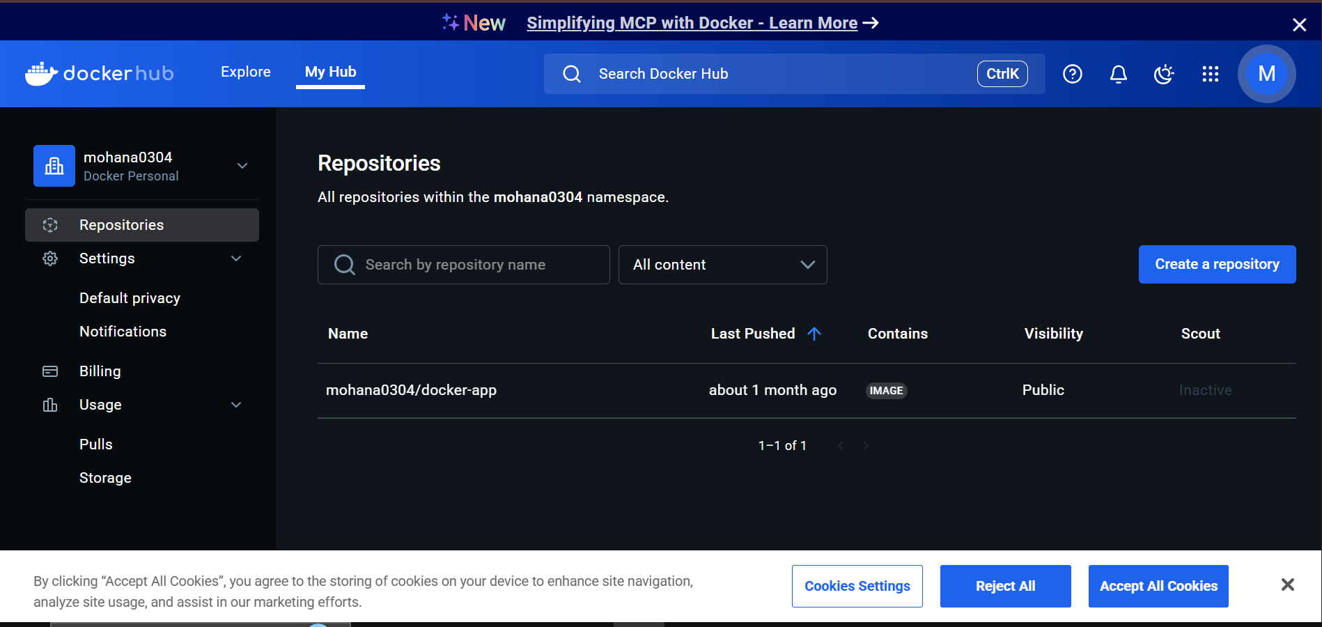Click the organization building icon for mohana0304
The height and width of the screenshot is (627, 1322).
(x=54, y=166)
